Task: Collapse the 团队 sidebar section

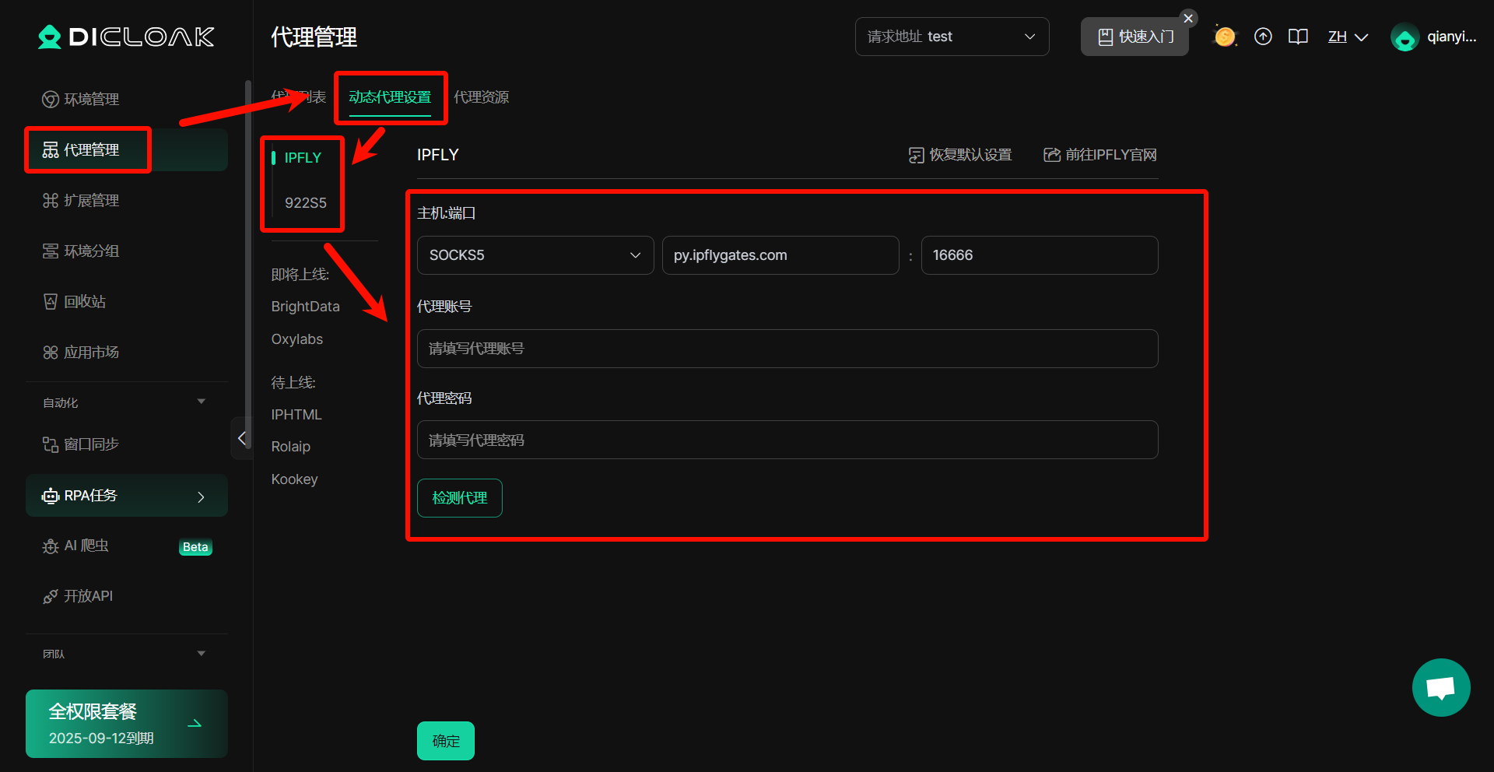Action: pyautogui.click(x=202, y=654)
